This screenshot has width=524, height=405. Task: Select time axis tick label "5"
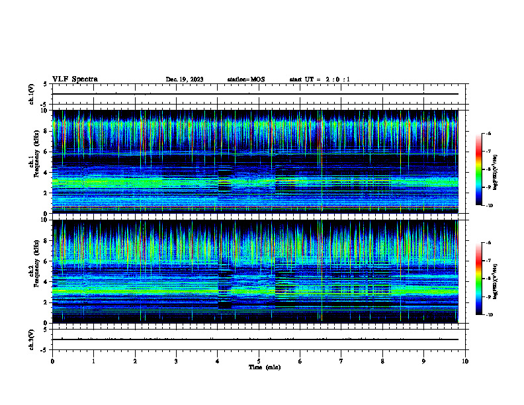pyautogui.click(x=259, y=361)
